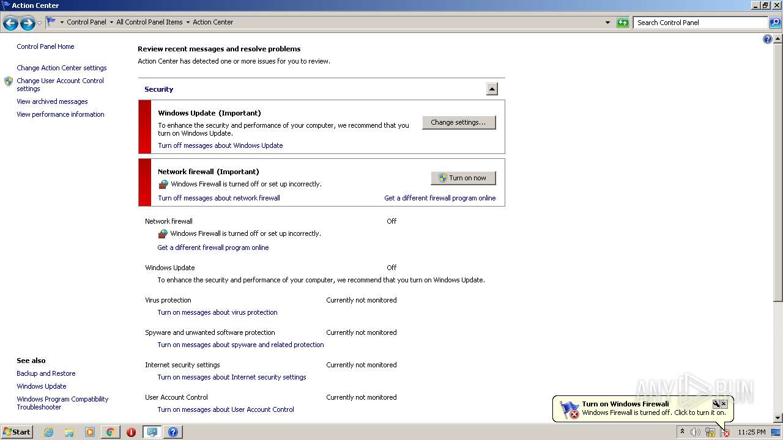This screenshot has height=440, width=783.
Task: Open Help via the blue question mark icon
Action: coord(768,39)
